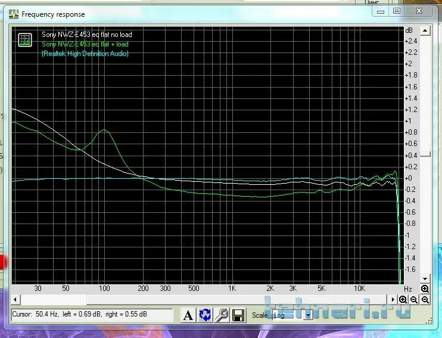Click the "A" text label button
442x338 pixels.
click(x=188, y=315)
